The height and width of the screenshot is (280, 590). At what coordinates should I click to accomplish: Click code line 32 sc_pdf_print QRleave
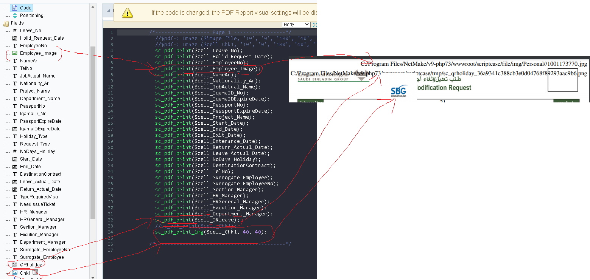(198, 220)
